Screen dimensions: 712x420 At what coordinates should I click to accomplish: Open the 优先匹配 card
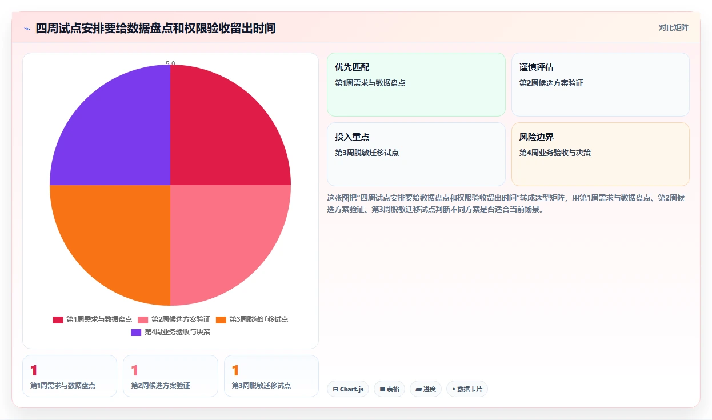tap(416, 85)
